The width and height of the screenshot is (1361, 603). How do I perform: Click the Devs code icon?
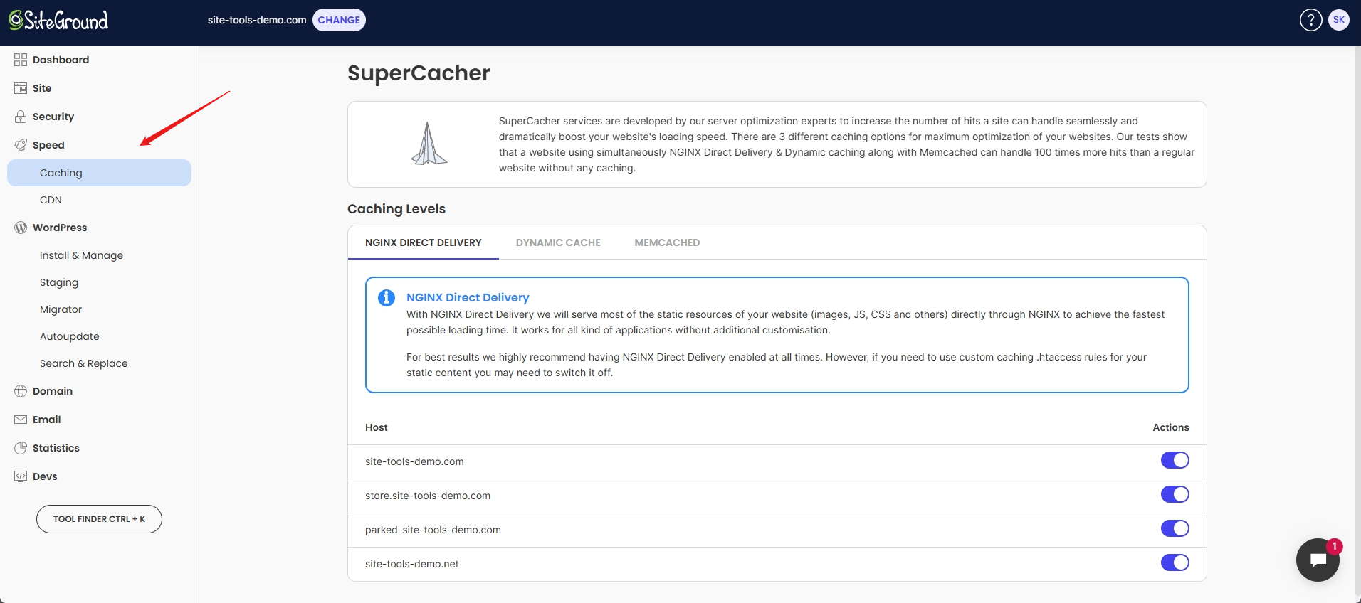21,476
